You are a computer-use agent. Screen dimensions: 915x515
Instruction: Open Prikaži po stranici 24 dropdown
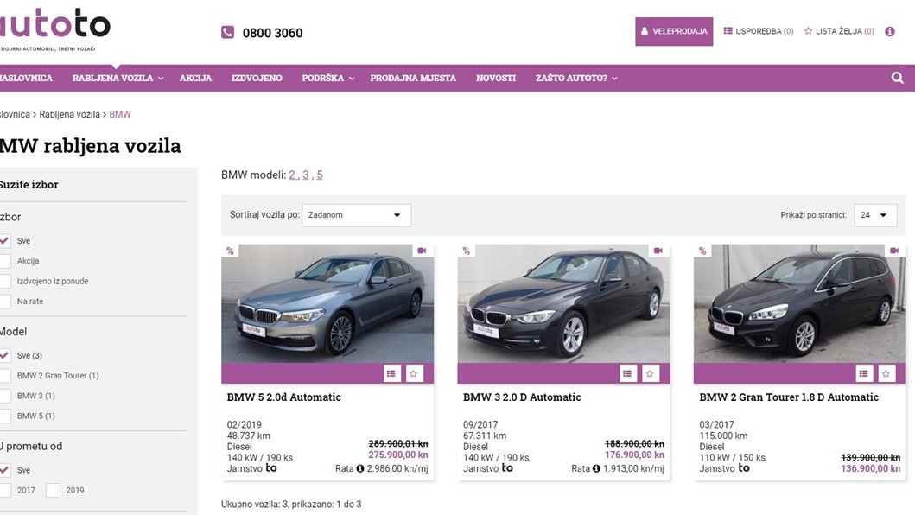(x=875, y=215)
